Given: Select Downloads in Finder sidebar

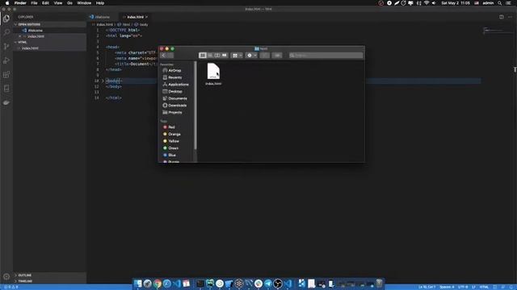Looking at the screenshot, I should click(x=178, y=106).
